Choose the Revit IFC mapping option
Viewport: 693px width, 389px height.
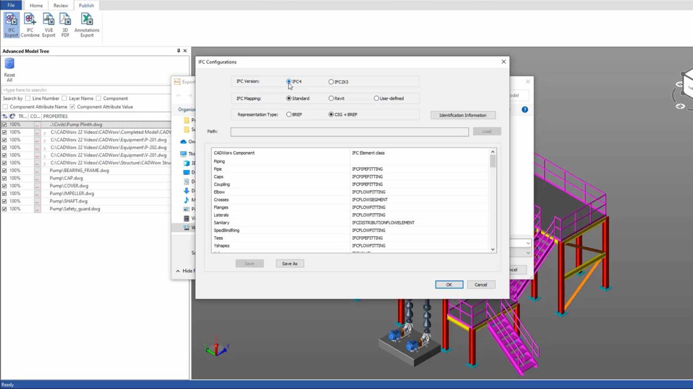331,98
